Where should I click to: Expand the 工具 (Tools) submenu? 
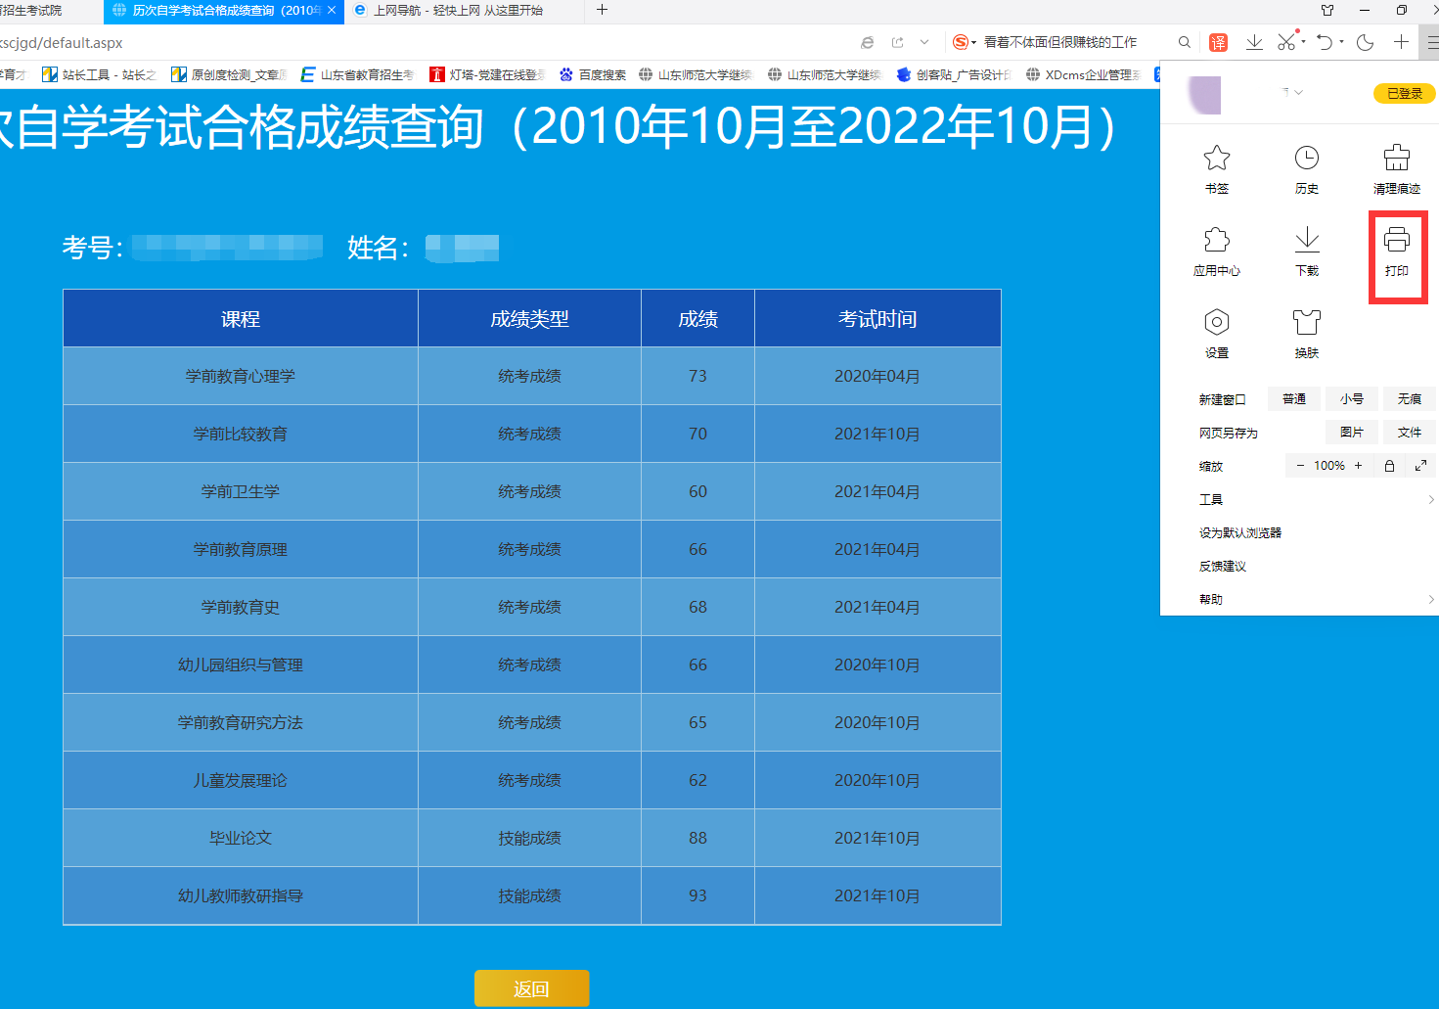click(1210, 499)
